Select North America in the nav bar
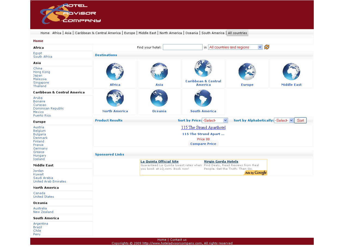Screen dimensions: 344x247 click(x=171, y=33)
